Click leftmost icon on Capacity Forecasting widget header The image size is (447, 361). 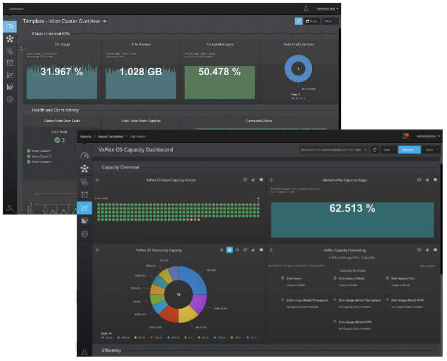(419, 250)
